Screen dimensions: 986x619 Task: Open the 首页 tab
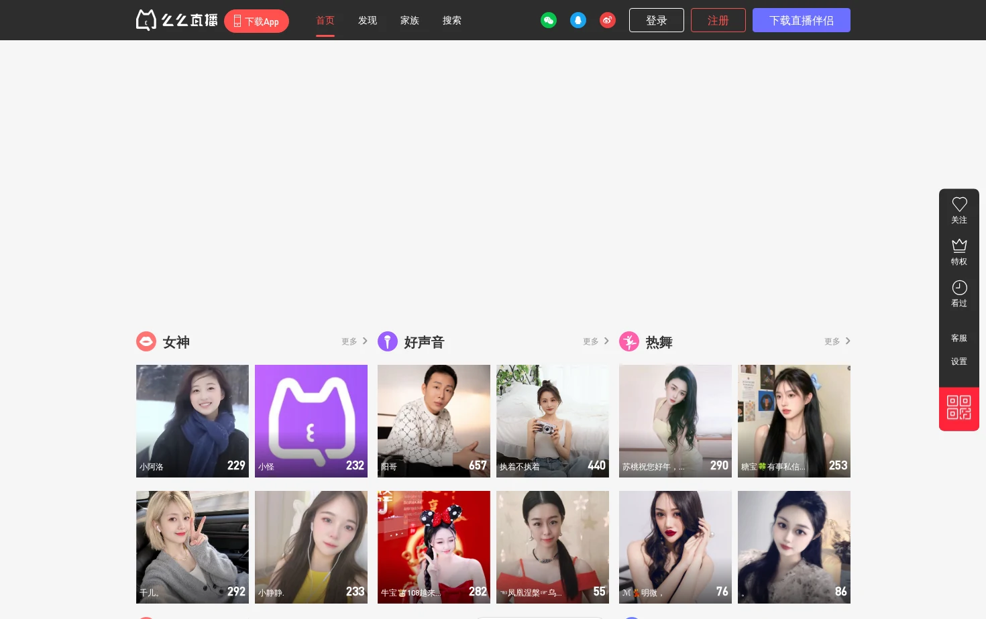[x=325, y=20]
